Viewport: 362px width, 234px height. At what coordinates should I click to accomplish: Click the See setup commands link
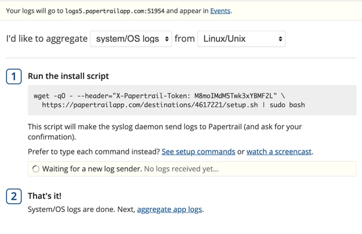(x=198, y=152)
